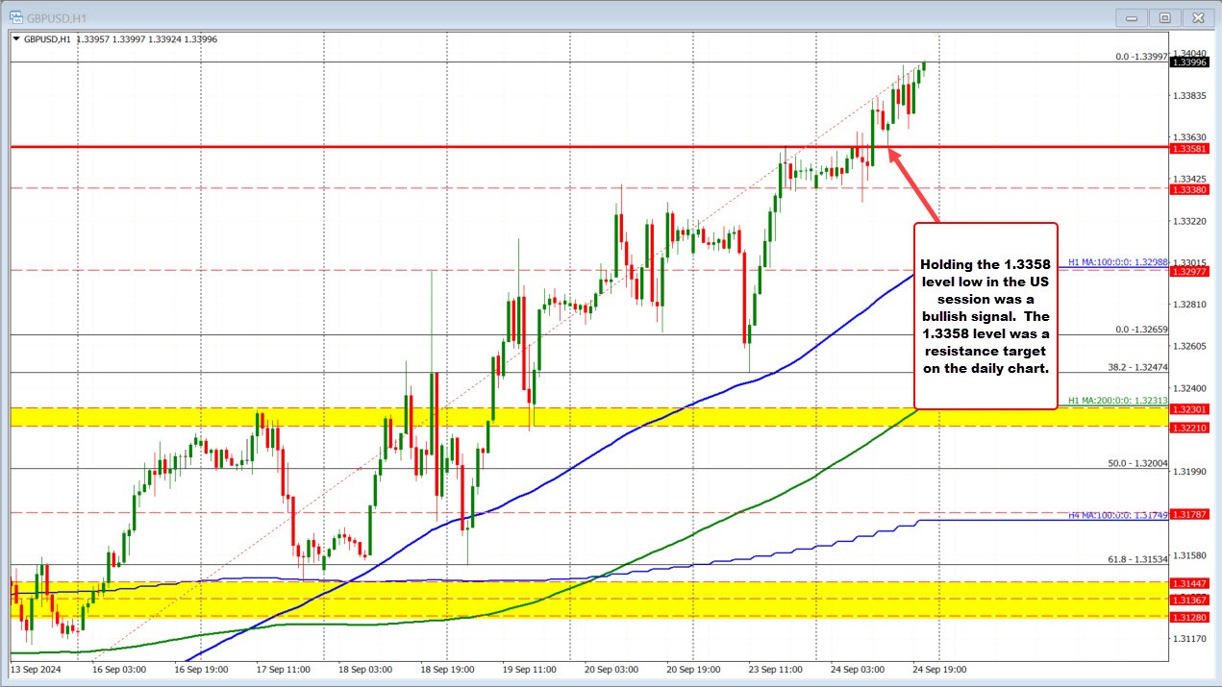This screenshot has width=1222, height=687.
Task: Click the 20 Sep 03:00 time axis label
Action: coord(612,669)
